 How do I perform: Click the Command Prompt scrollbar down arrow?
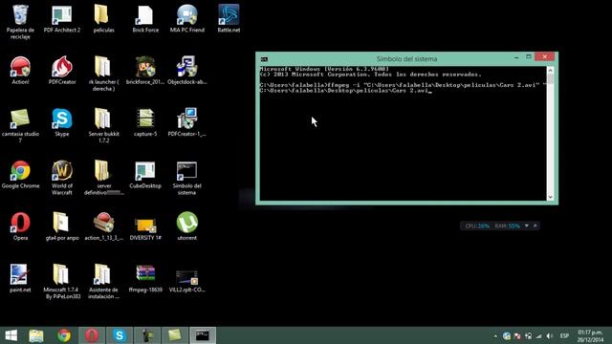tap(551, 197)
